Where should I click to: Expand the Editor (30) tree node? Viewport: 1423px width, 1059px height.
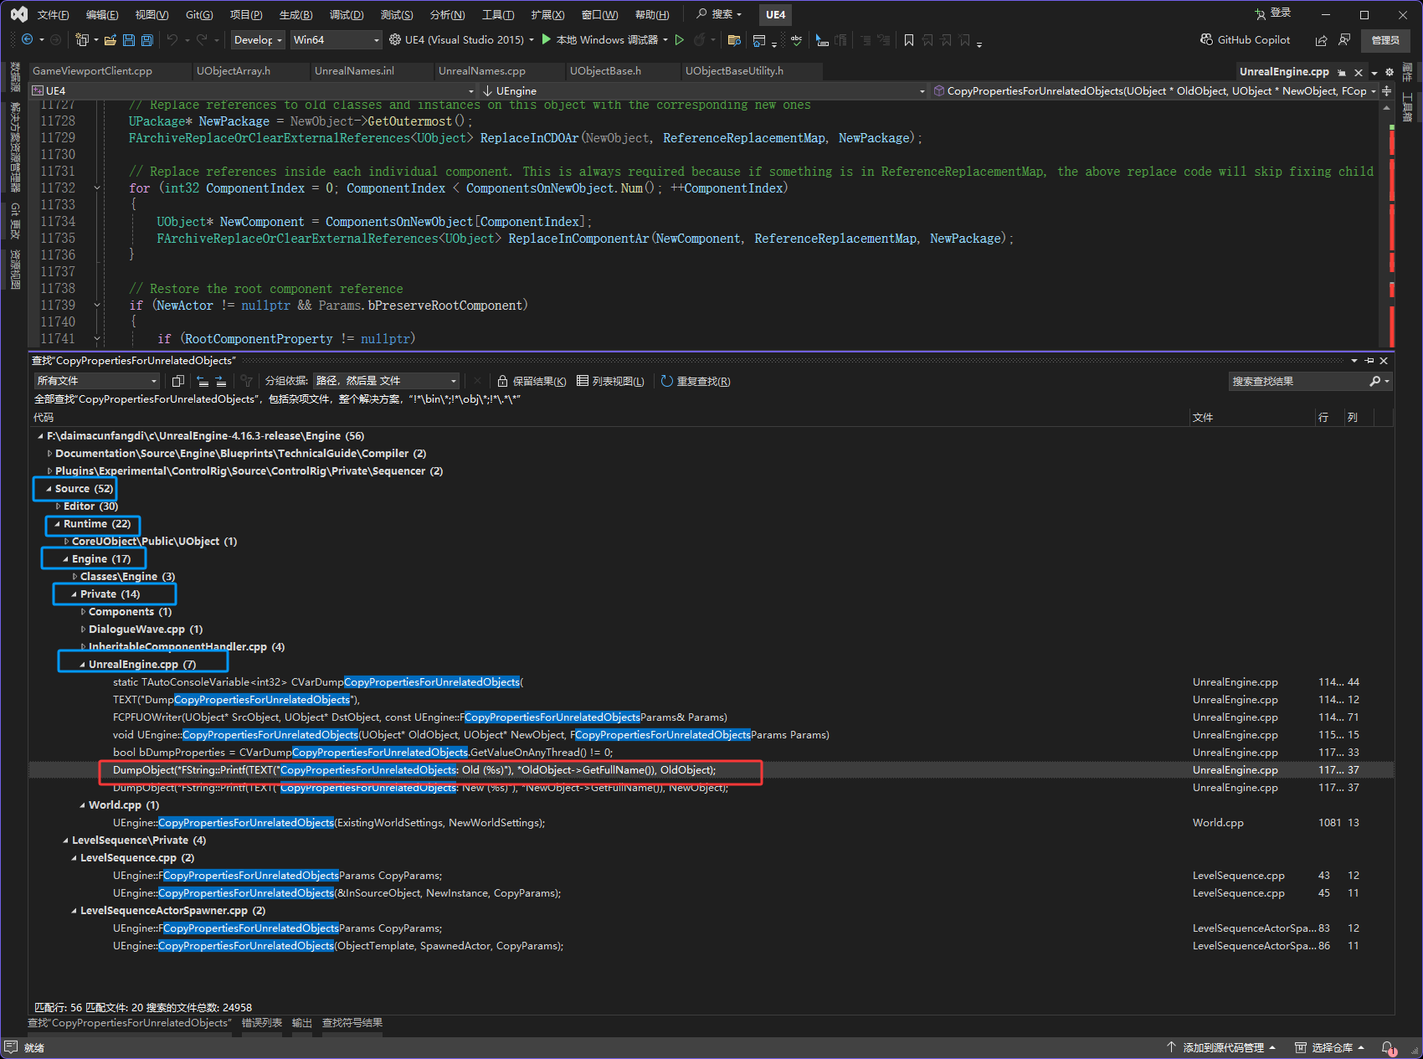point(57,506)
